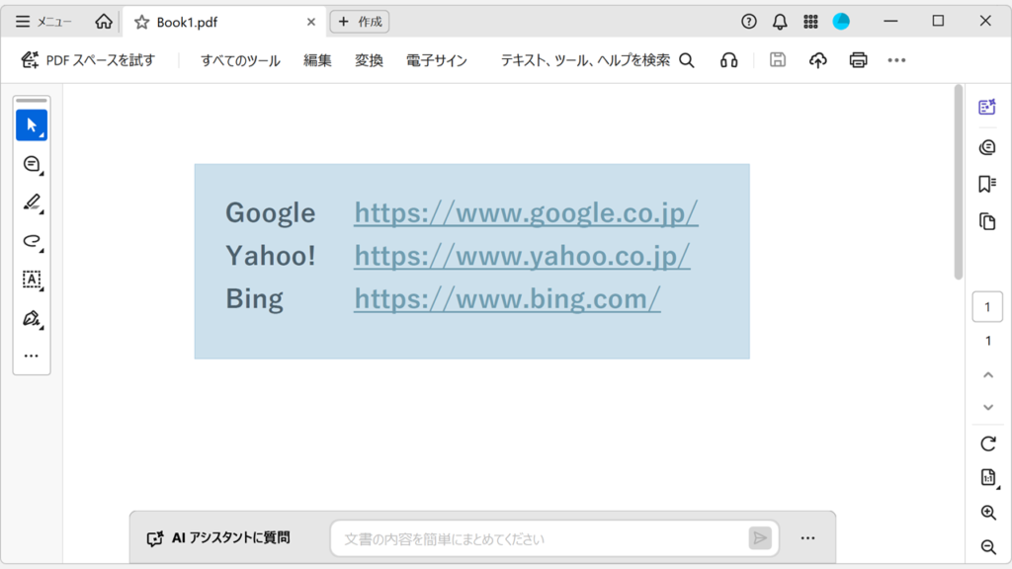
Task: Choose the Select arrow tool
Action: click(32, 125)
